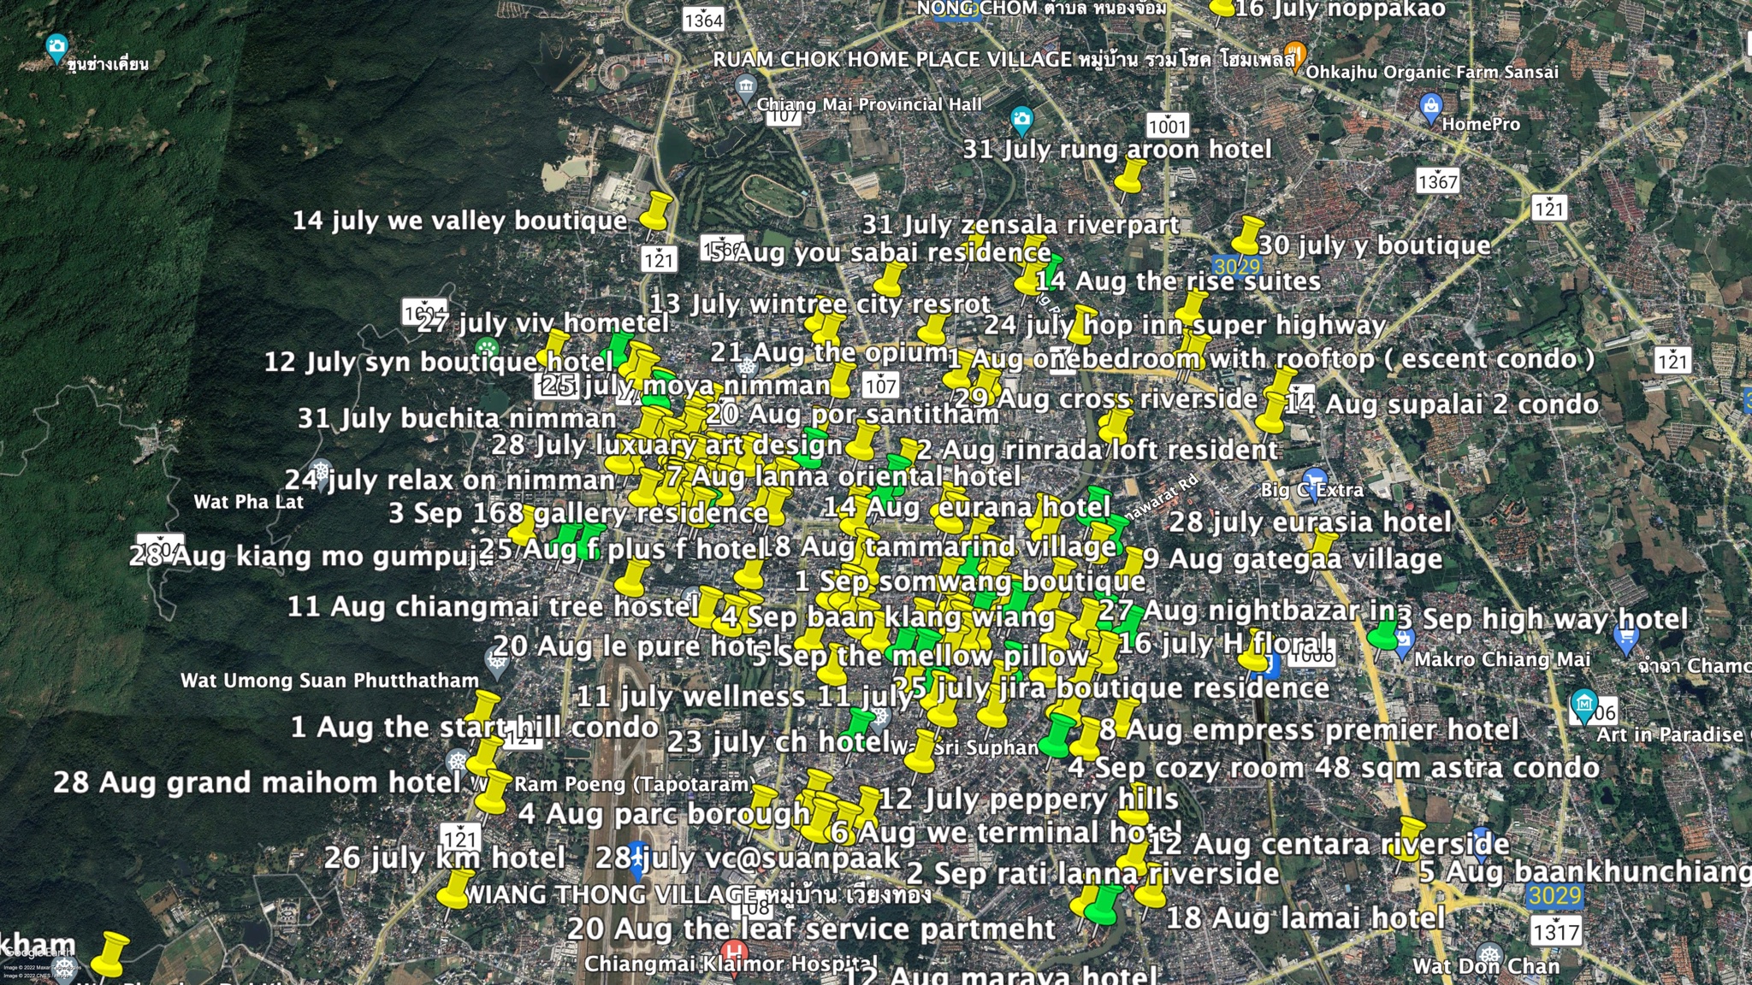1752x985 pixels.
Task: Select the '12 July syn boutique hotel' label
Action: tap(438, 362)
